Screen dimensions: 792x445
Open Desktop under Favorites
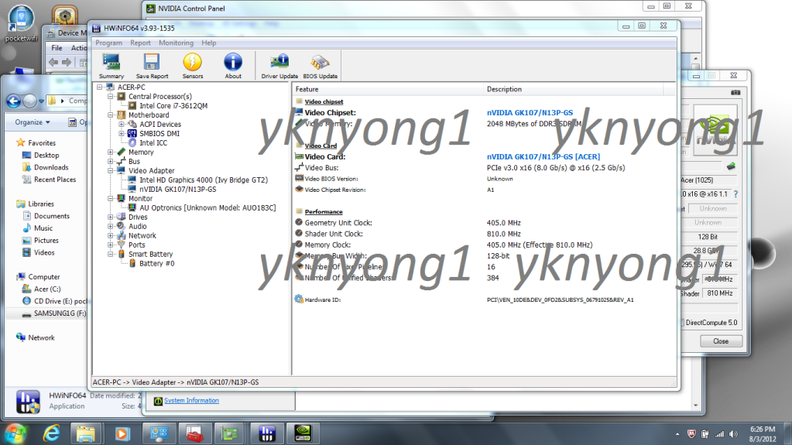pos(46,155)
